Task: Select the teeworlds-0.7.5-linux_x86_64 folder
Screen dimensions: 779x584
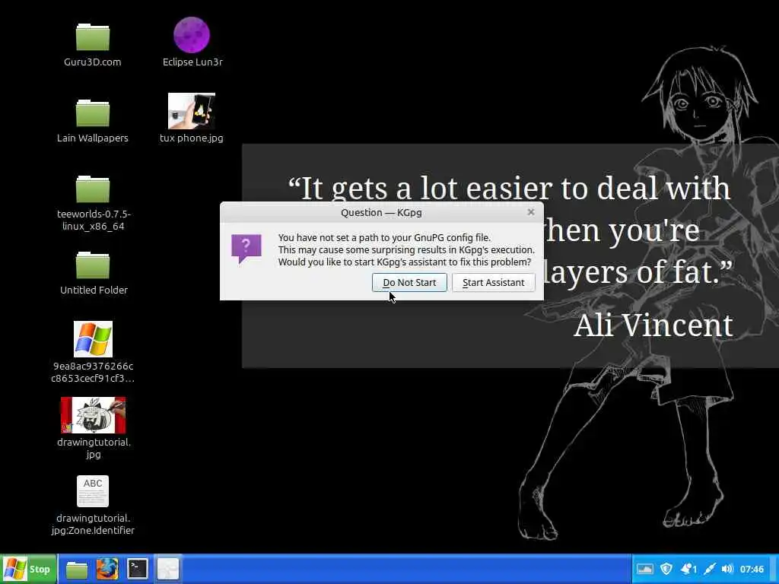Action: click(92, 189)
